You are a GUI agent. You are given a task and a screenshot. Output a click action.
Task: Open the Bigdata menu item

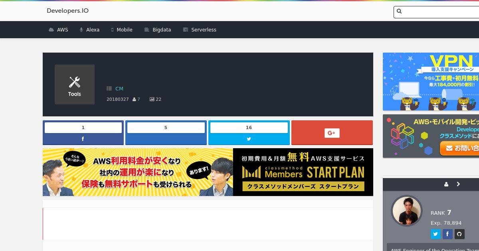pyautogui.click(x=158, y=30)
